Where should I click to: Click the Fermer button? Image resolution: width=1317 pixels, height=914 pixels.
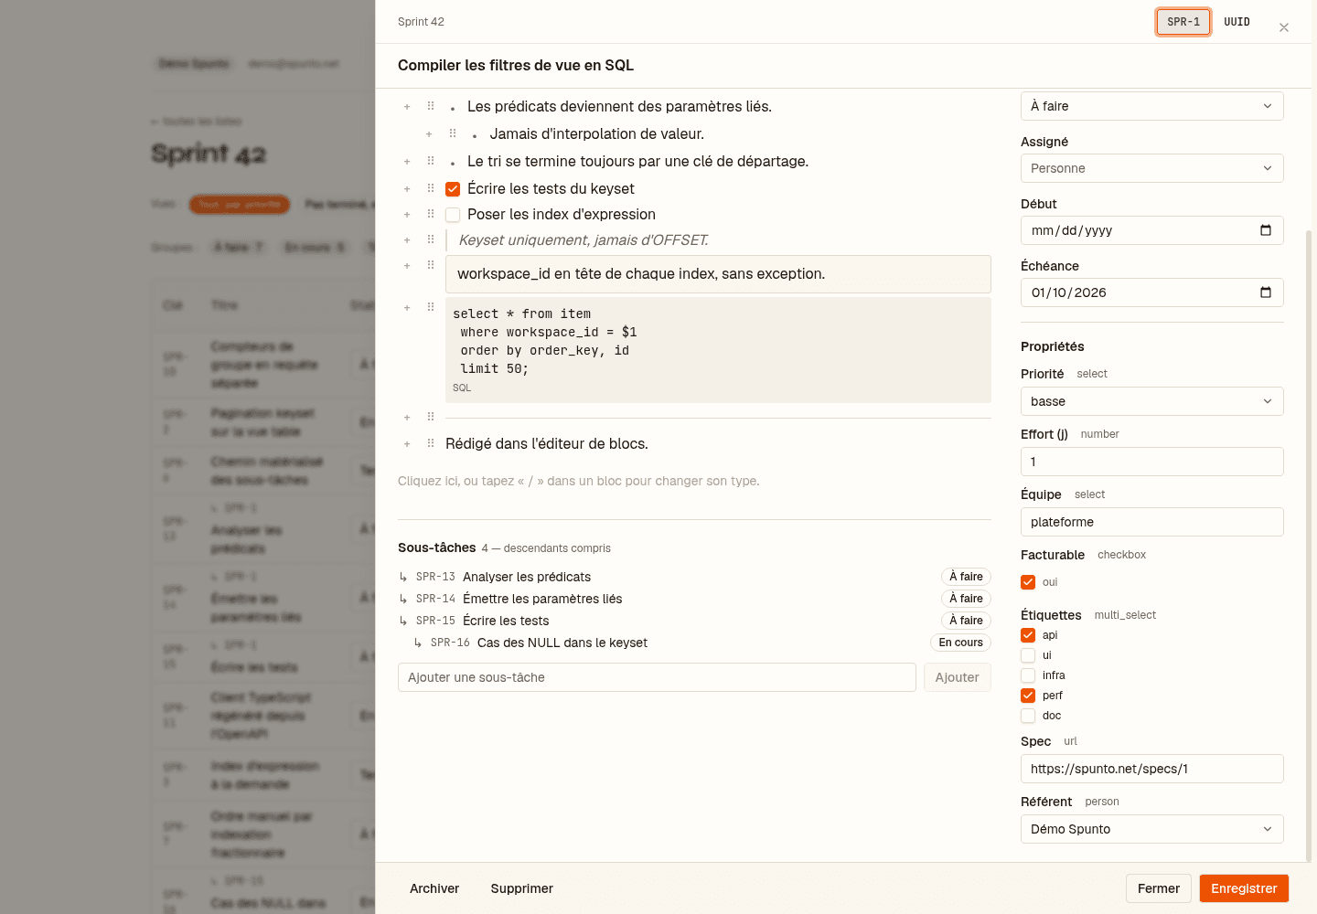tap(1159, 888)
